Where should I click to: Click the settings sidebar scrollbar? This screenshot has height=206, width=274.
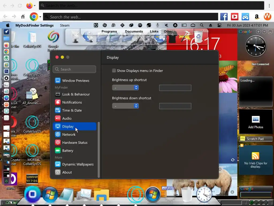click(x=98, y=150)
